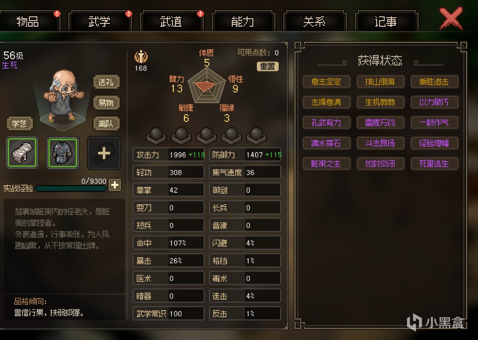478x340 pixels.
Task: Open the 记事 tab
Action: [386, 22]
